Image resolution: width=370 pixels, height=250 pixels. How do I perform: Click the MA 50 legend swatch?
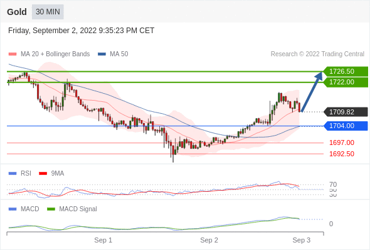[x=102, y=54]
